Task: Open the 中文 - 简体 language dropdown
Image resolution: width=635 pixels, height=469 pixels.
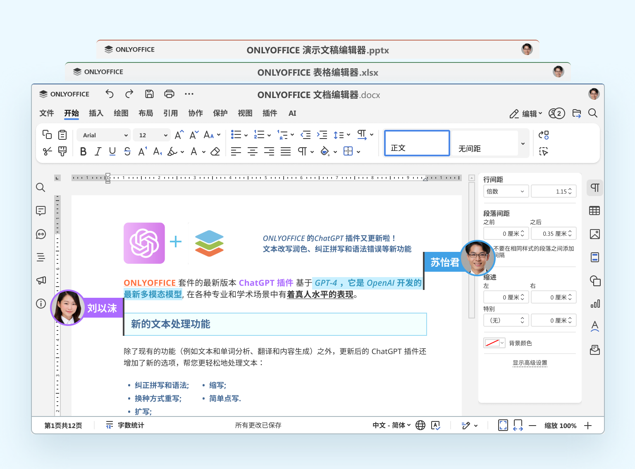Action: 391,425
